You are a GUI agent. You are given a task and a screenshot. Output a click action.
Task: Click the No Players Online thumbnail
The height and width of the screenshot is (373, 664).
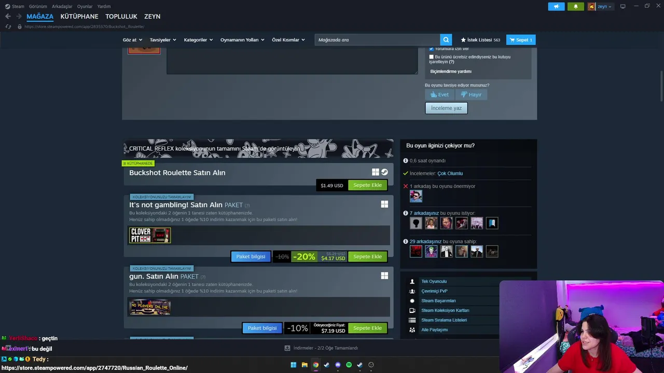pos(150,307)
